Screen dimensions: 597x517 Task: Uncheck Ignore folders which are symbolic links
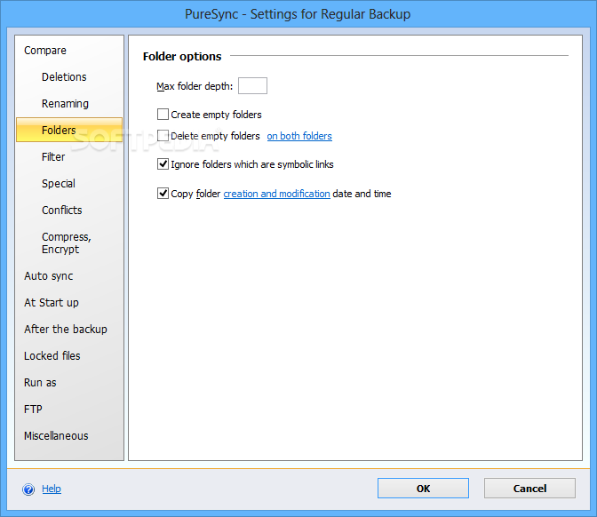point(163,164)
